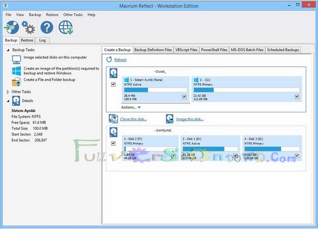Viewport: 318px width, 229px height.
Task: Open the Restore menu
Action: (x=52, y=15)
